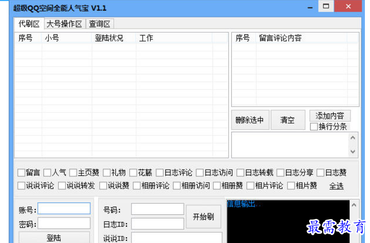Check the 日志转载 checkbox
Image resolution: width=370 pixels, height=243 pixels.
(241, 173)
